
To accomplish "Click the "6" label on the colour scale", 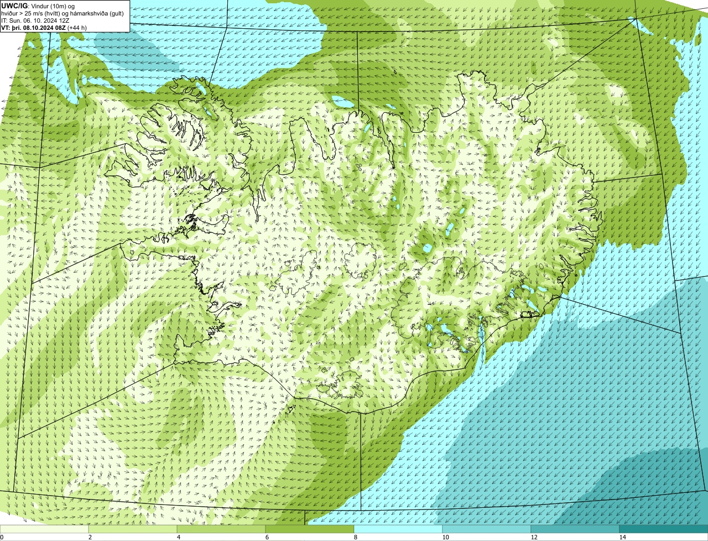I will (x=267, y=537).
